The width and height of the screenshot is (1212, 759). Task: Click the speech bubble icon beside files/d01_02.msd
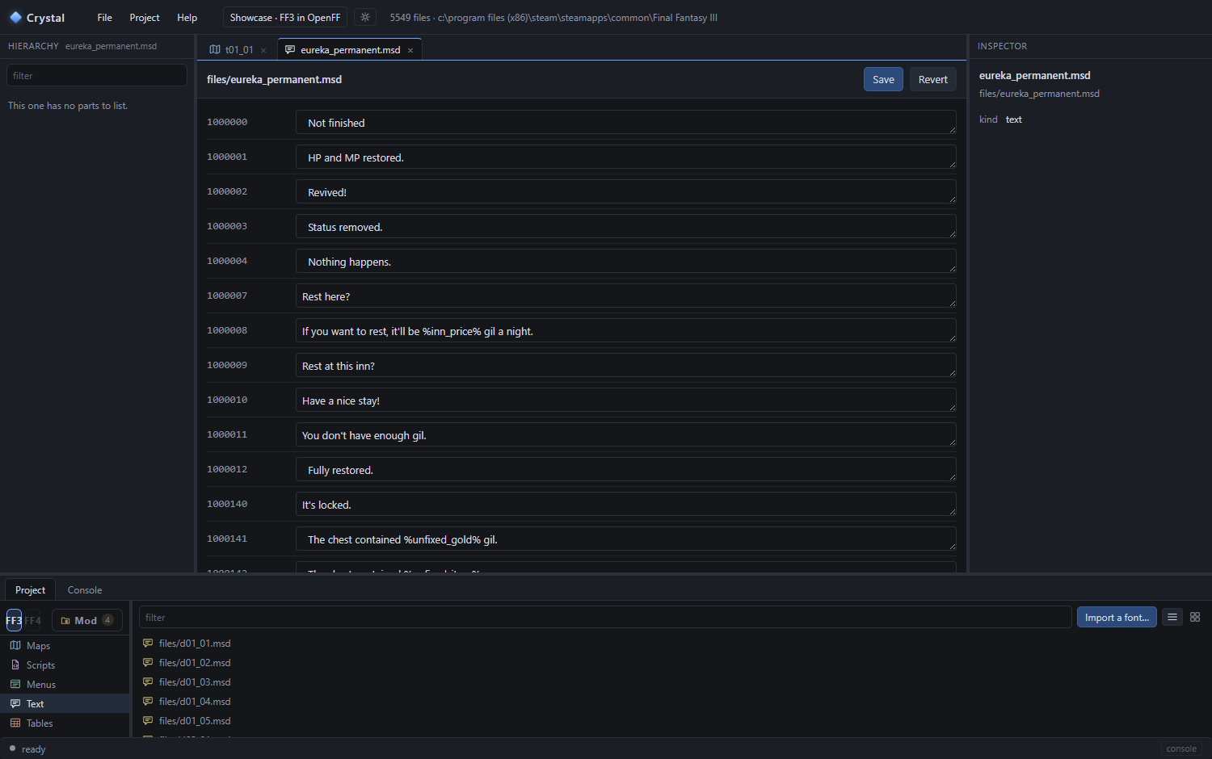pos(148,663)
